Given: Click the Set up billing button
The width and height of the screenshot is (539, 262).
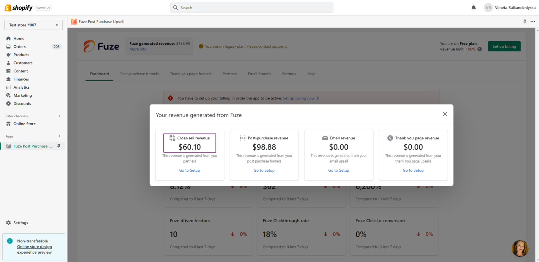Looking at the screenshot, I should [504, 46].
